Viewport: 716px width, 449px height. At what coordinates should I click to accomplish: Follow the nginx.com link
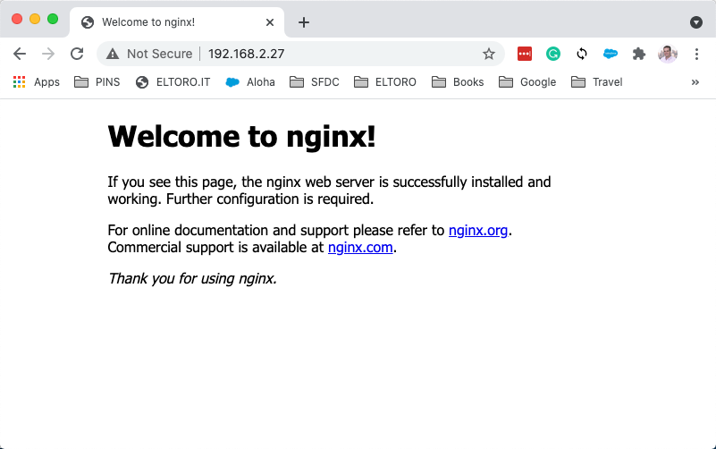[360, 248]
